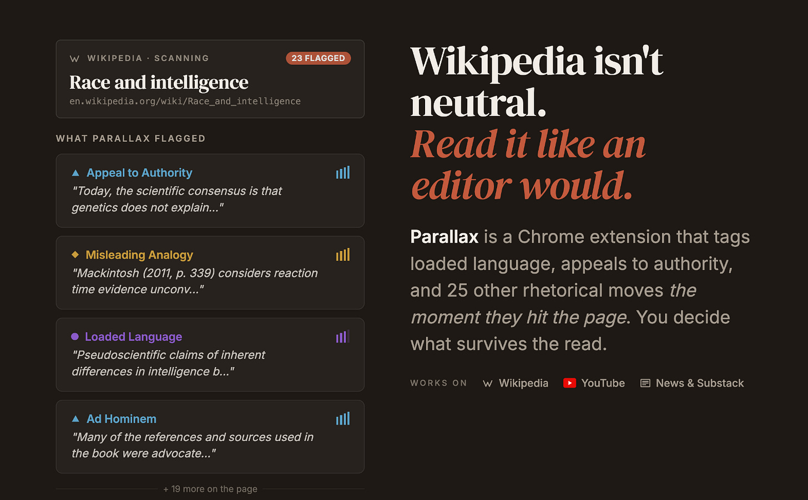This screenshot has width=808, height=500.
Task: Click the blue triangle icon beside Appeal to Authority
Action: pos(75,173)
